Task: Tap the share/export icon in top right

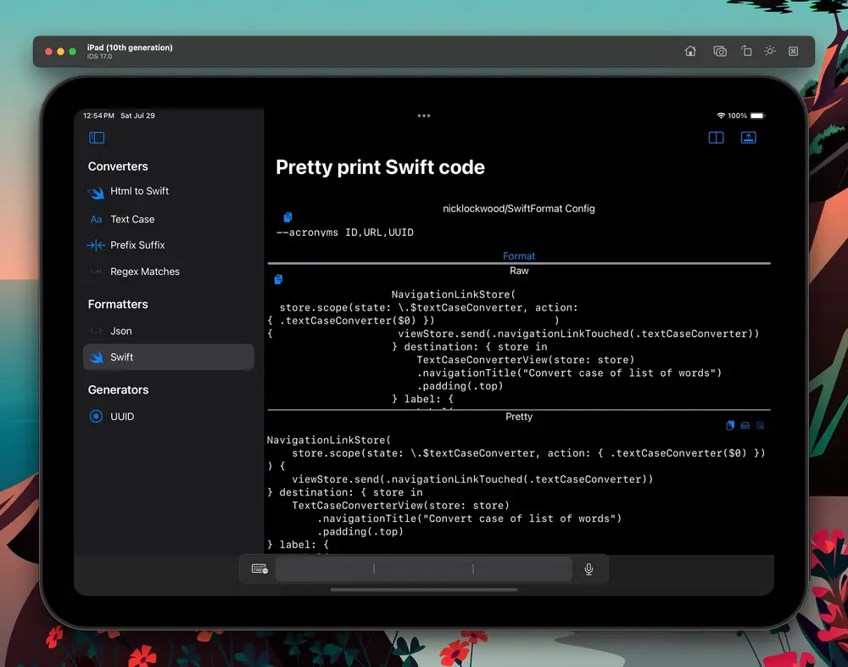Action: 749,137
